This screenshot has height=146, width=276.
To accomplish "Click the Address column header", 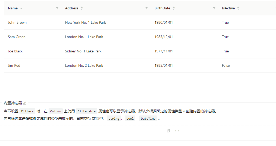I will (x=72, y=8).
